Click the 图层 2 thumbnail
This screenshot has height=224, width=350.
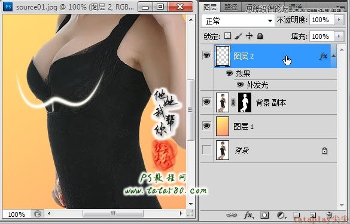click(x=223, y=56)
